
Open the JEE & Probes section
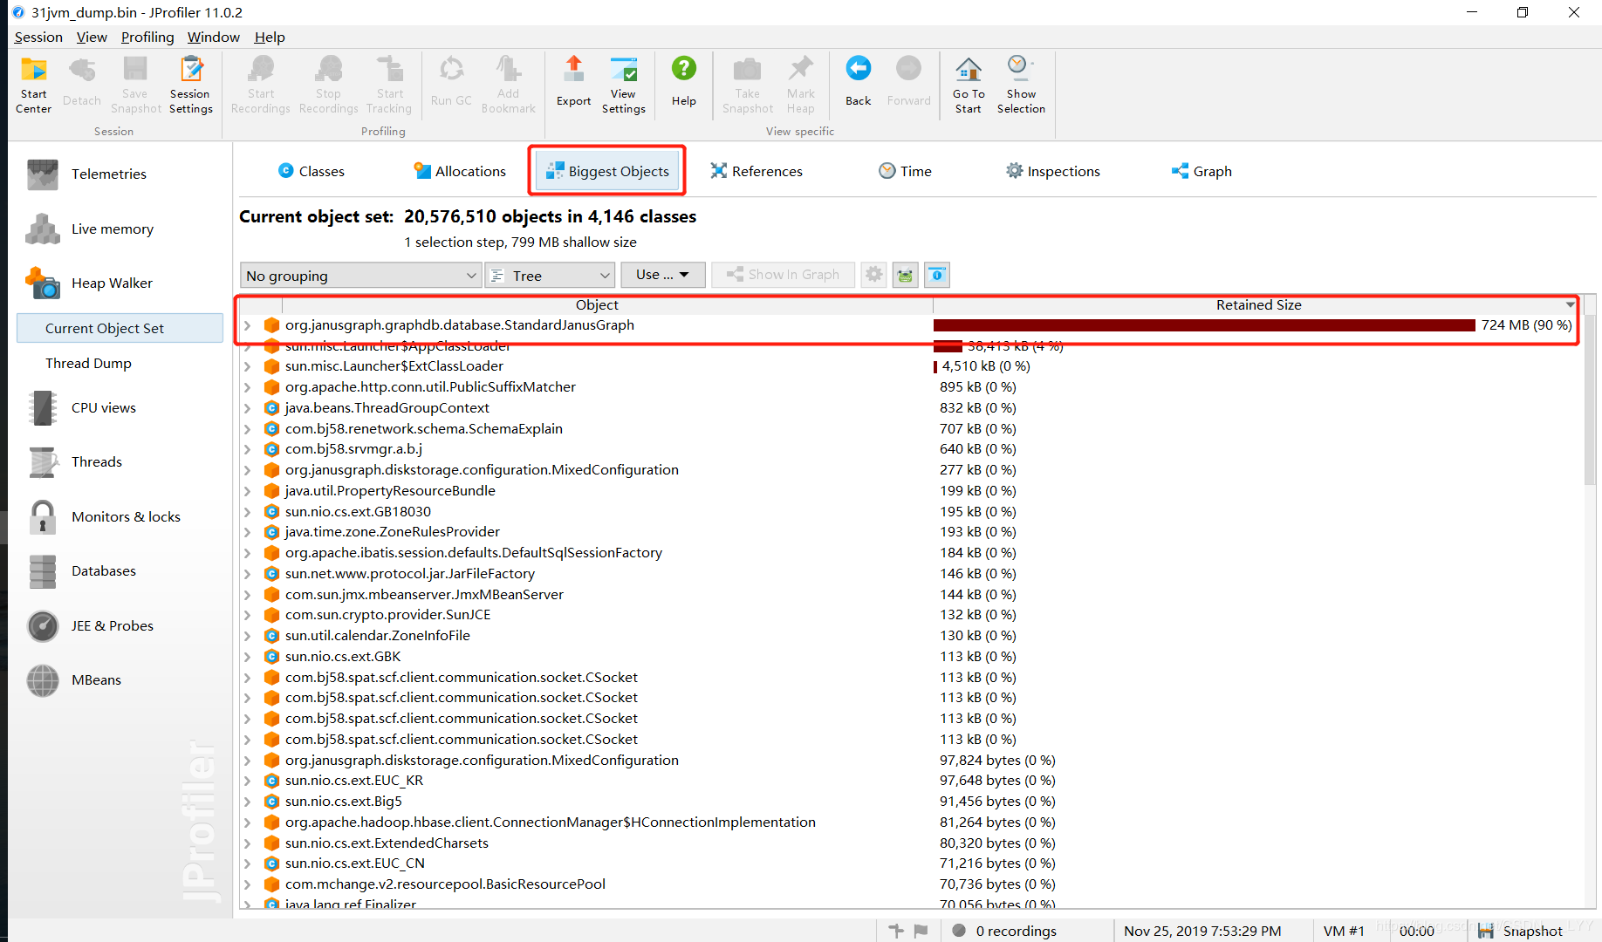112,626
